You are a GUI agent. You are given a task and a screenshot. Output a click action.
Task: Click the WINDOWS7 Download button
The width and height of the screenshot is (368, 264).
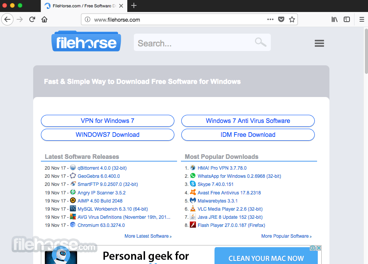108,135
